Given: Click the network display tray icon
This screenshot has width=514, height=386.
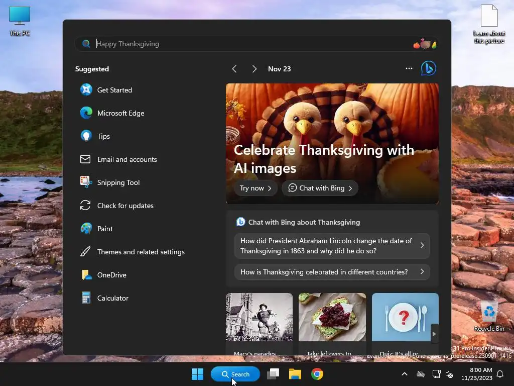Looking at the screenshot, I should [x=436, y=374].
